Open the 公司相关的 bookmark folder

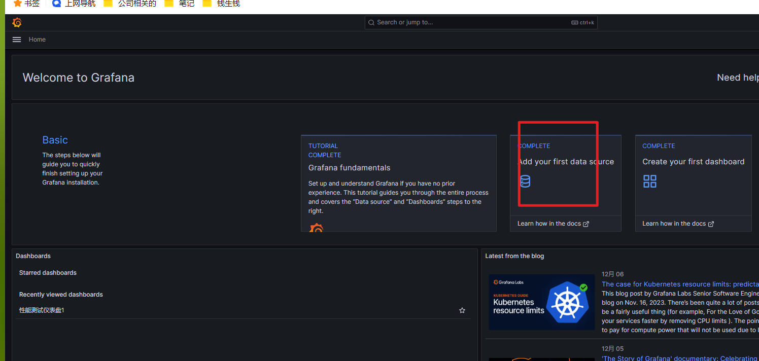(x=130, y=4)
